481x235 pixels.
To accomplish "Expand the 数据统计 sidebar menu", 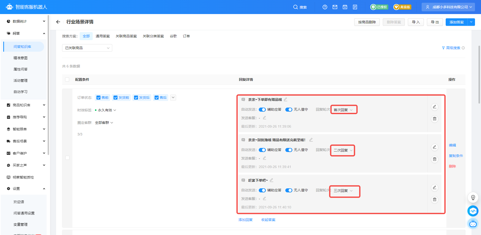I will click(x=26, y=21).
